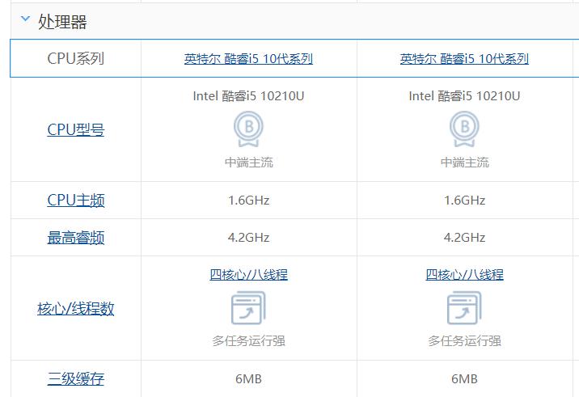Click second column's 多任务运行强 caption

464,341
